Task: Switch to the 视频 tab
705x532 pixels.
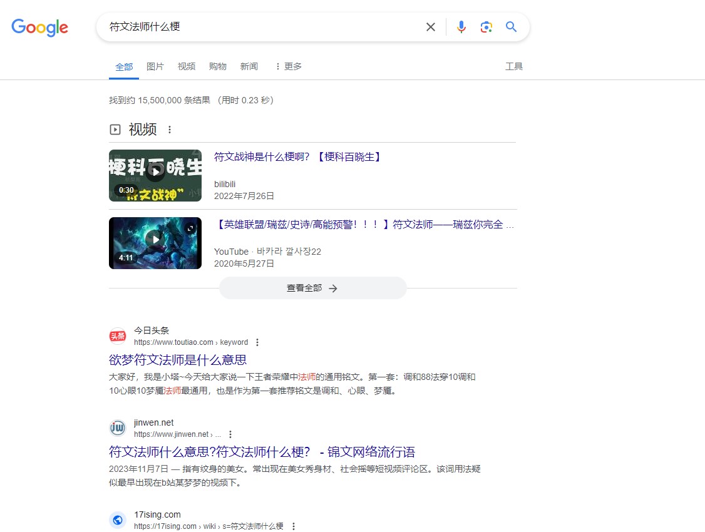Action: pos(187,66)
